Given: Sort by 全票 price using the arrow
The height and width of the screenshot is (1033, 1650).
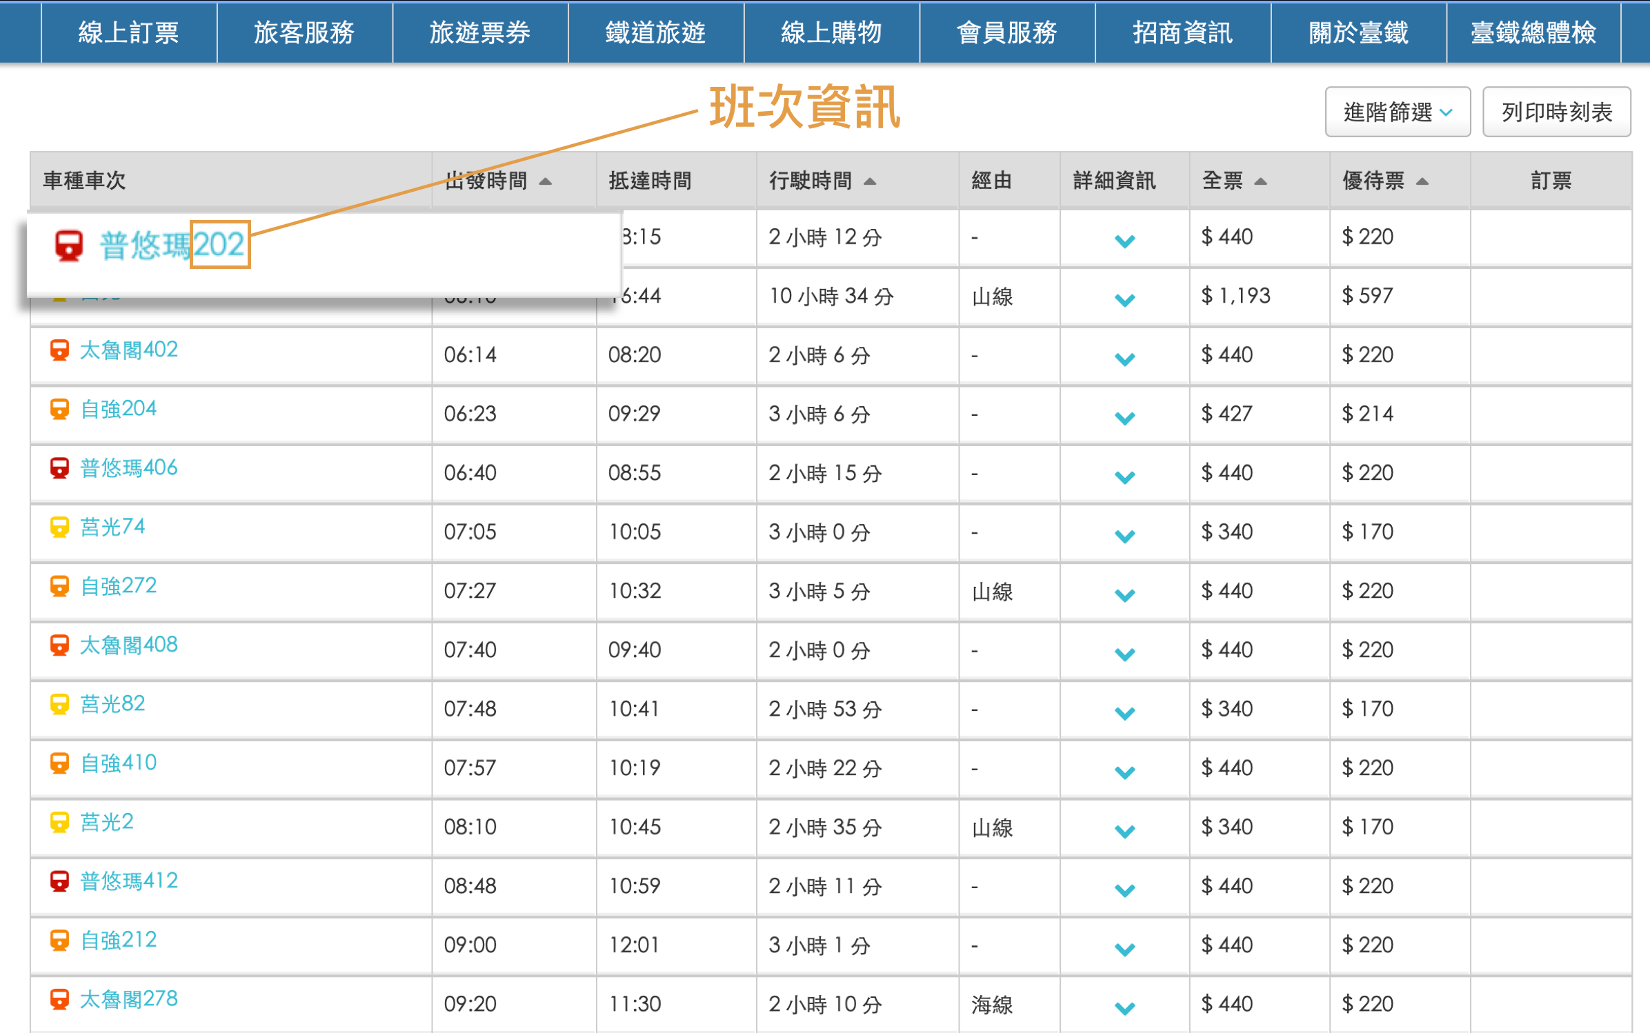Looking at the screenshot, I should pos(1261,181).
